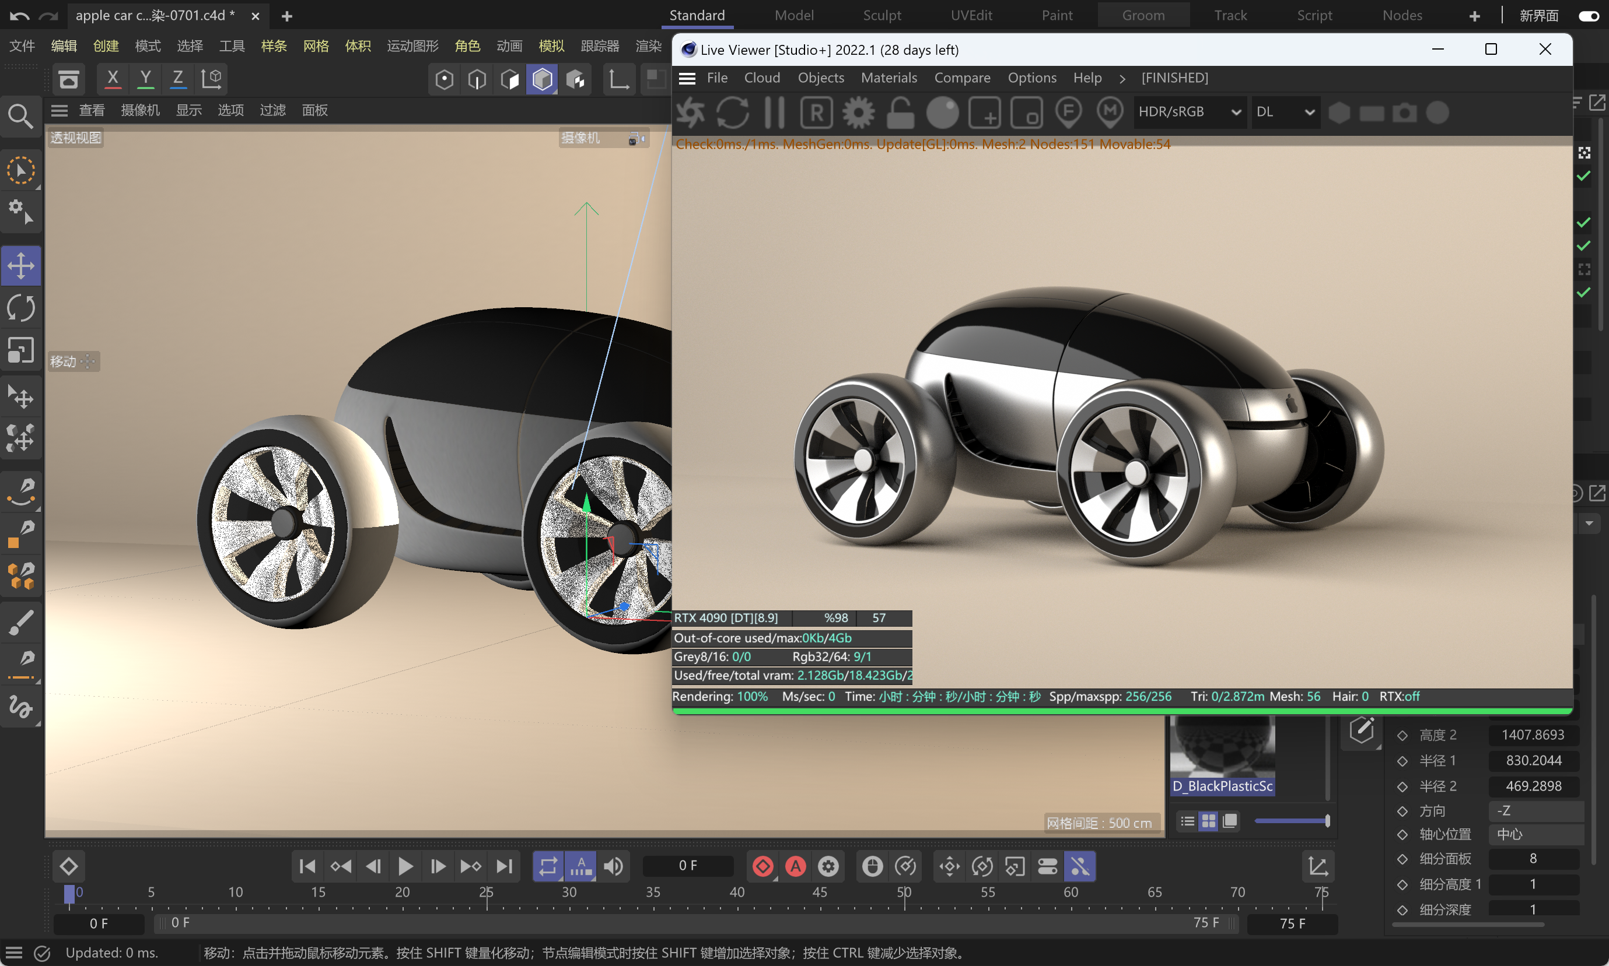1609x966 pixels.
Task: Open the Objects menu in Live Viewer
Action: pos(821,78)
